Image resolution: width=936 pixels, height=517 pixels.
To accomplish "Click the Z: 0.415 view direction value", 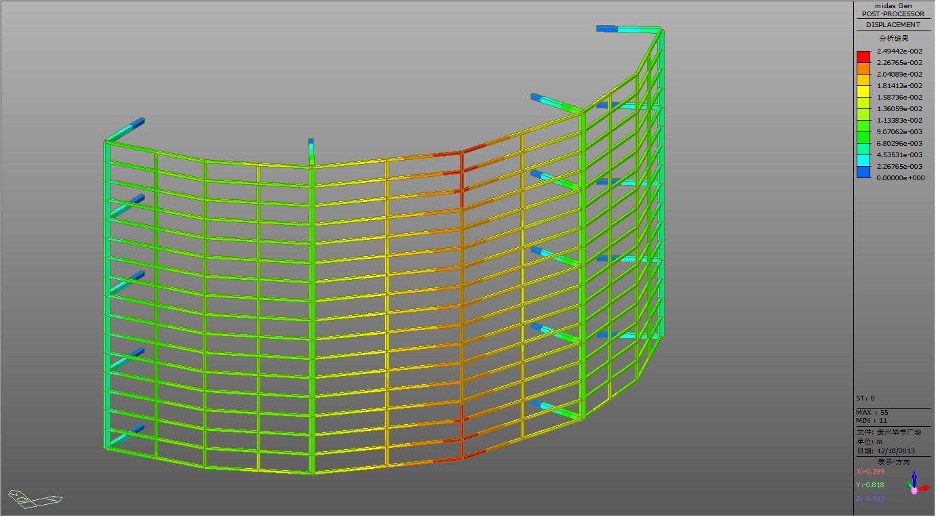I will click(870, 499).
